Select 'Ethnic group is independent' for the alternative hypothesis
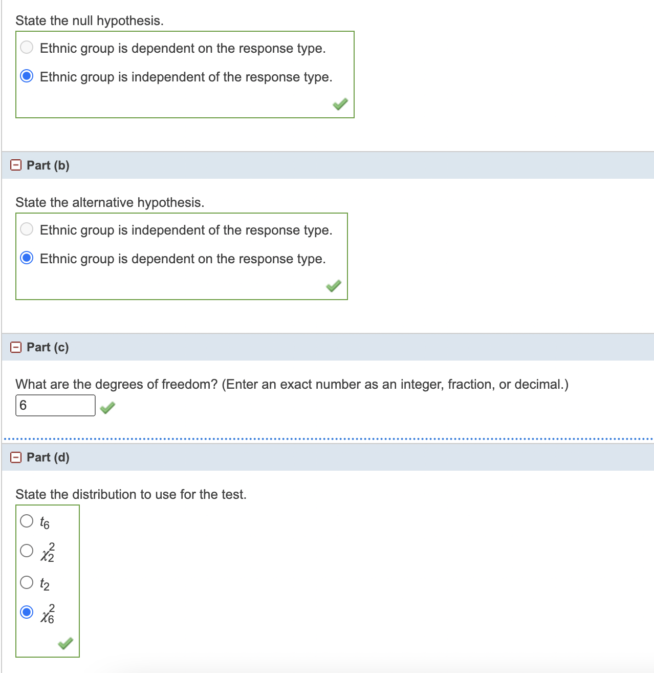Screen dimensions: 654x673 [26, 229]
